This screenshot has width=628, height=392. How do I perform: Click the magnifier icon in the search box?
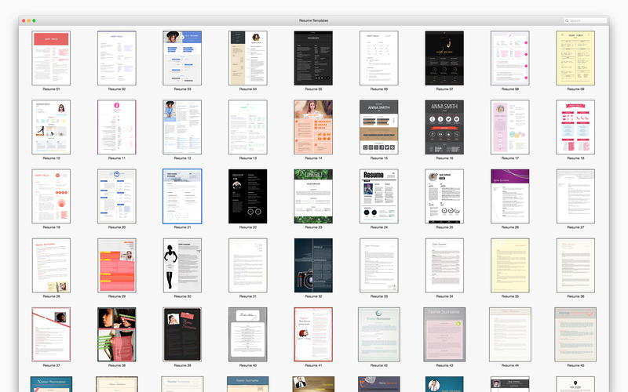pyautogui.click(x=567, y=20)
